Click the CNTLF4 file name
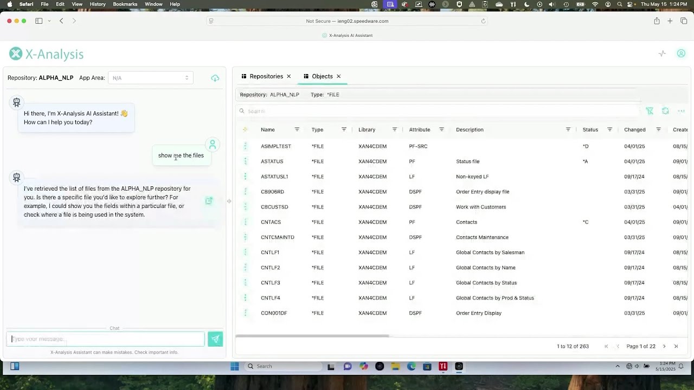The width and height of the screenshot is (694, 390). 271,298
